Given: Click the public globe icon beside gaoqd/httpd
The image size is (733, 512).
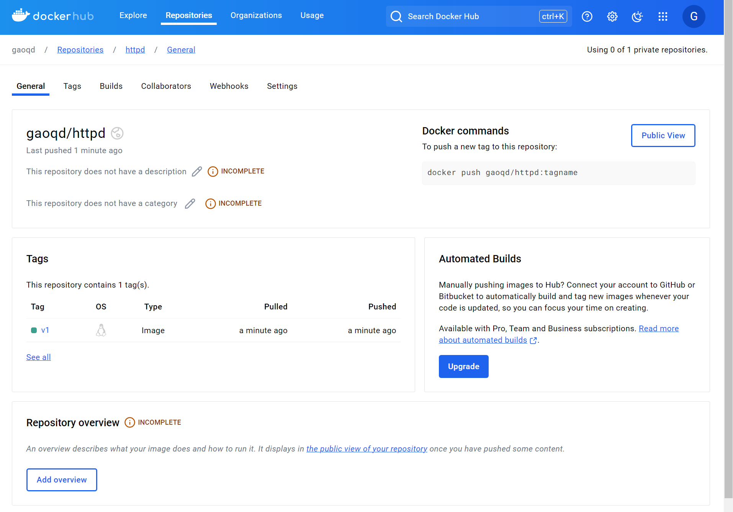Looking at the screenshot, I should [117, 133].
